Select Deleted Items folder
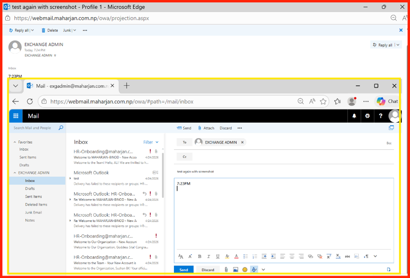Viewport: 410px width, 278px height. (36, 204)
